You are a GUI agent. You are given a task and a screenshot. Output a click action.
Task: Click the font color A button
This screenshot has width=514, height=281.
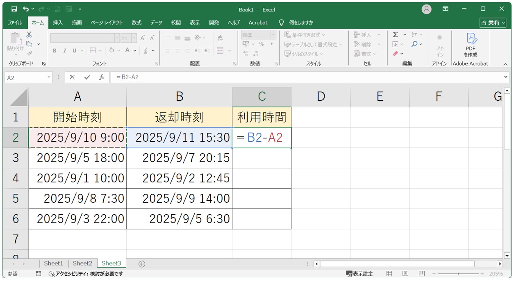[x=127, y=50]
